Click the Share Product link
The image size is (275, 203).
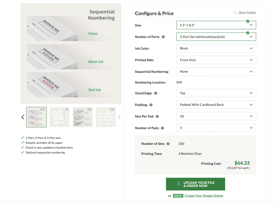tap(247, 13)
